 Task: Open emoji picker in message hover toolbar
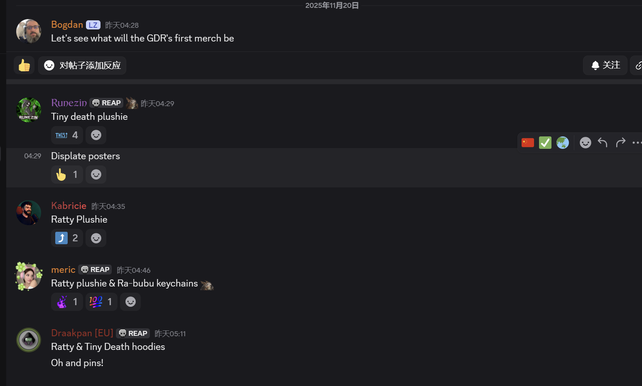pos(586,143)
